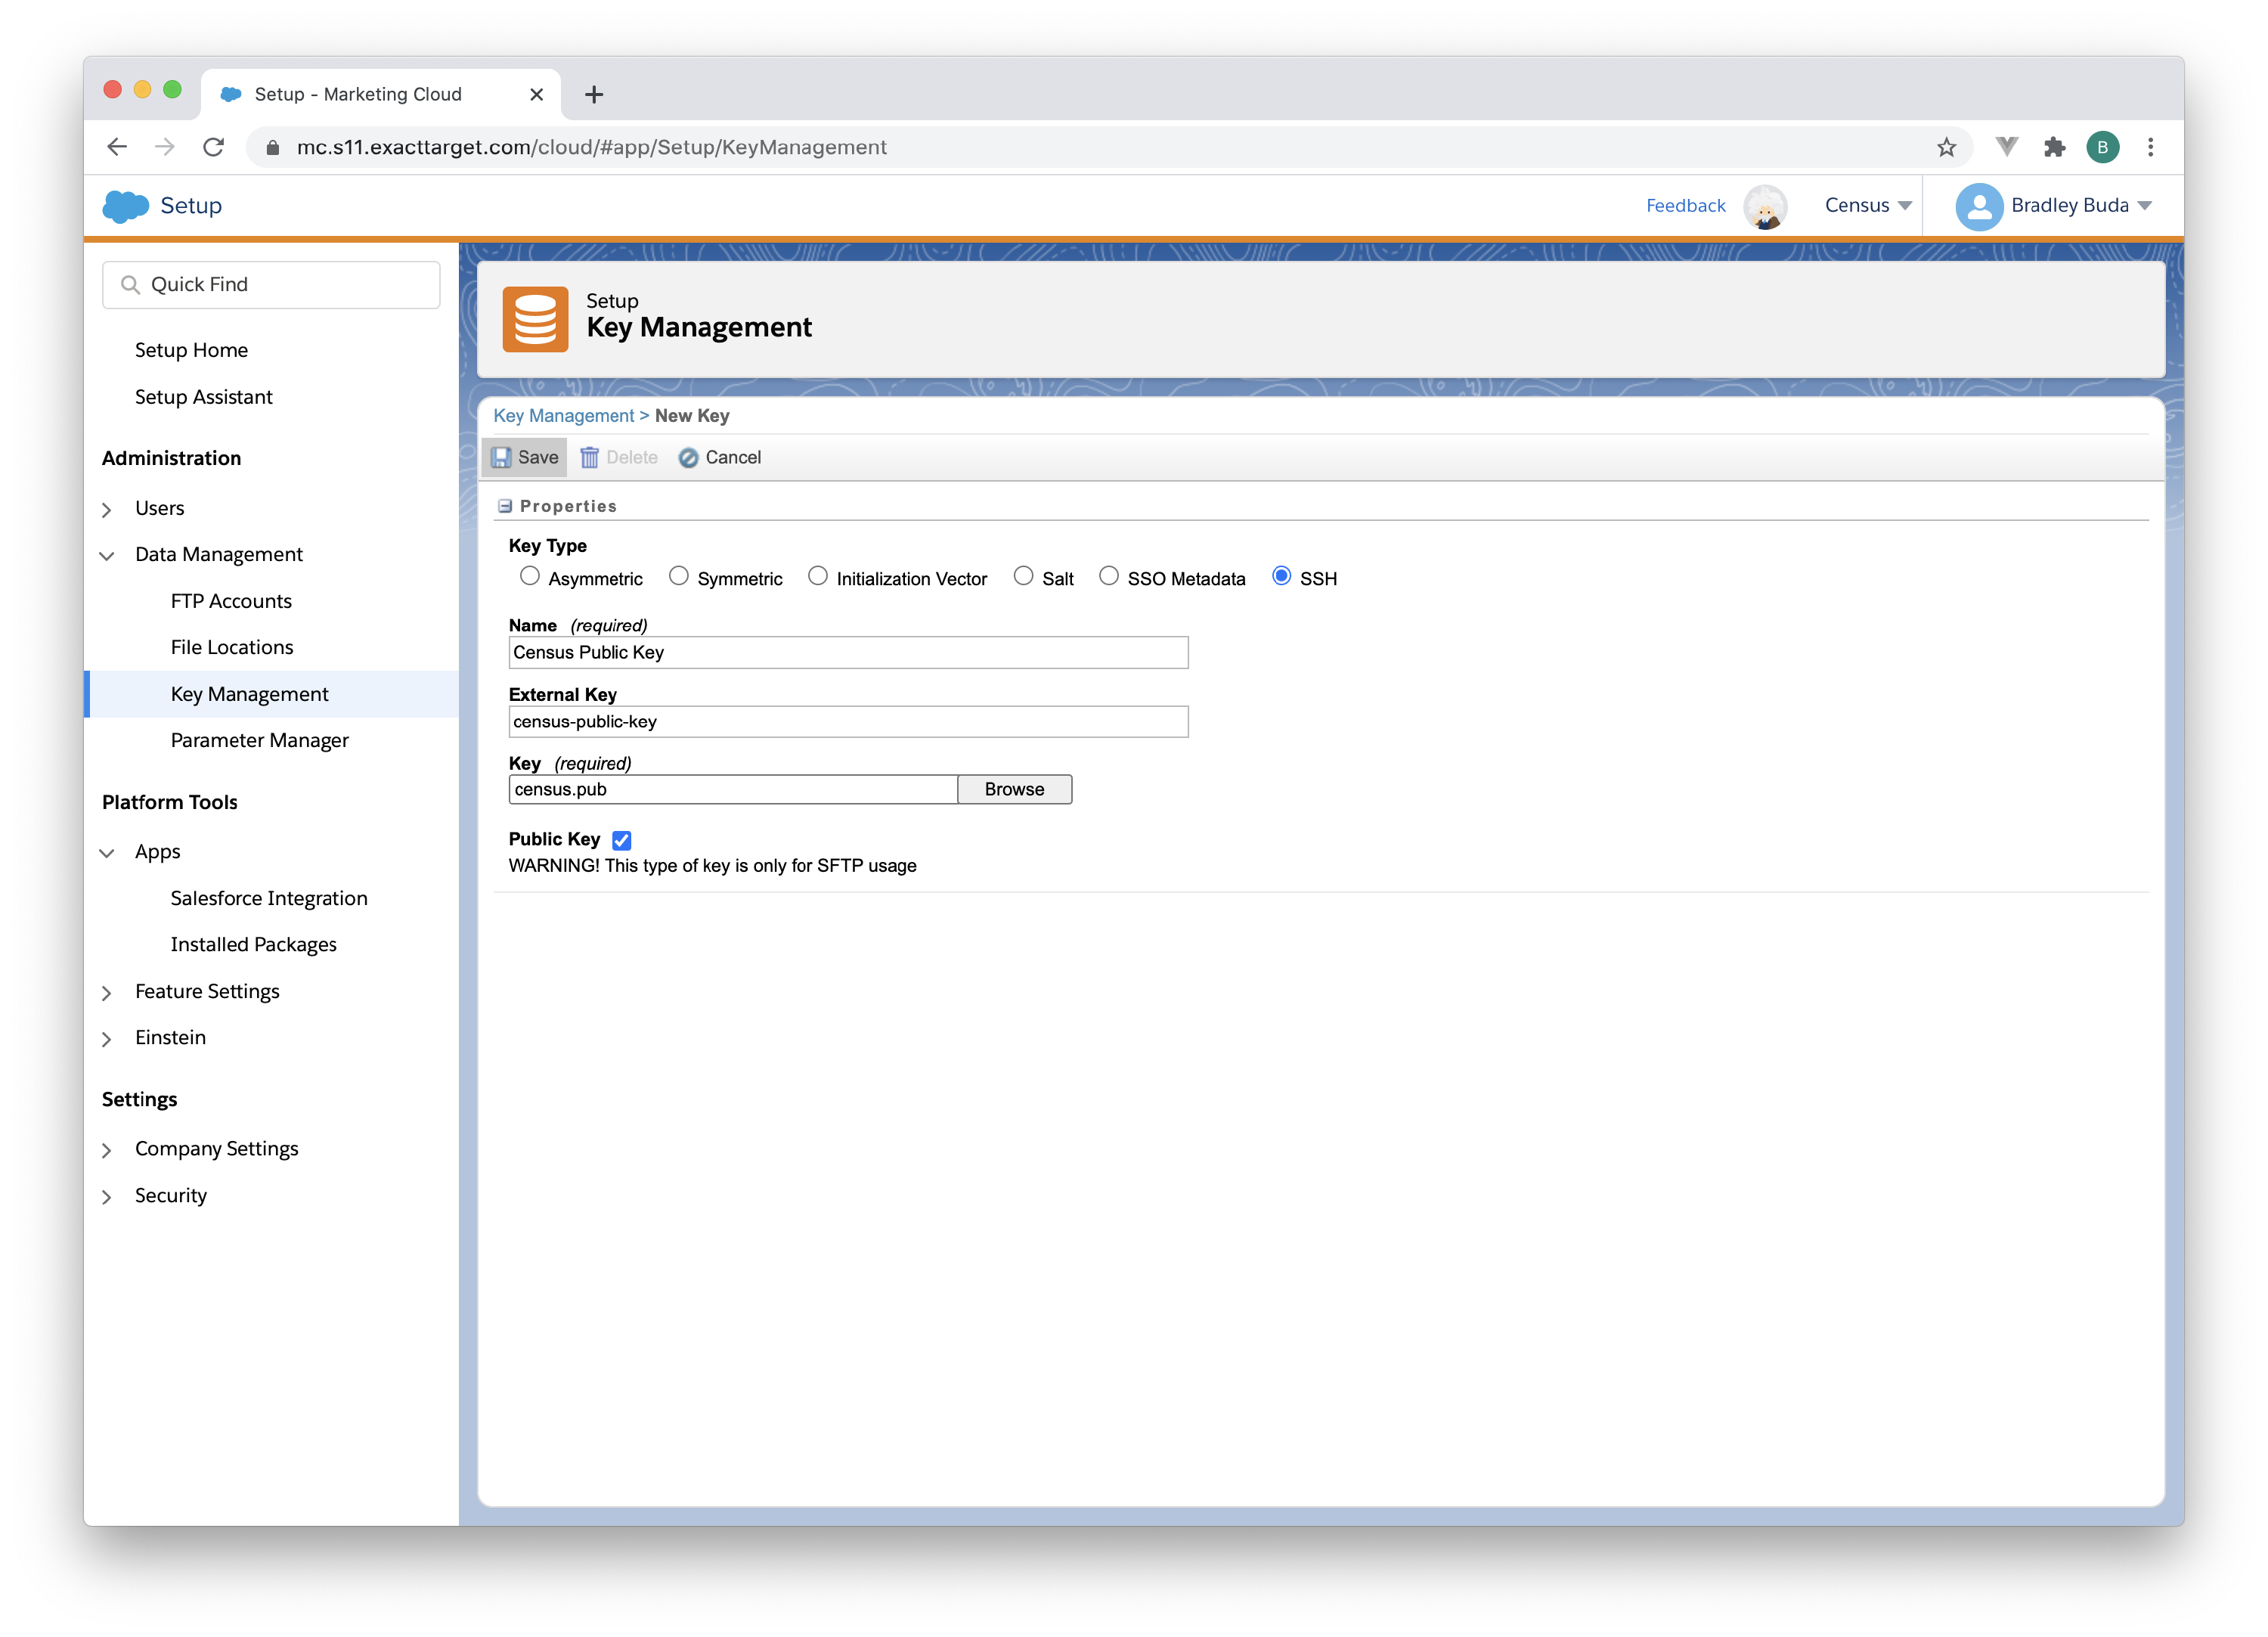Collapse the Properties section

pos(505,506)
